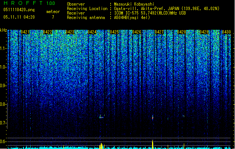235x149 pixels.
Task: Select observer name Masayuki Kobayashi
Action: (134, 4)
